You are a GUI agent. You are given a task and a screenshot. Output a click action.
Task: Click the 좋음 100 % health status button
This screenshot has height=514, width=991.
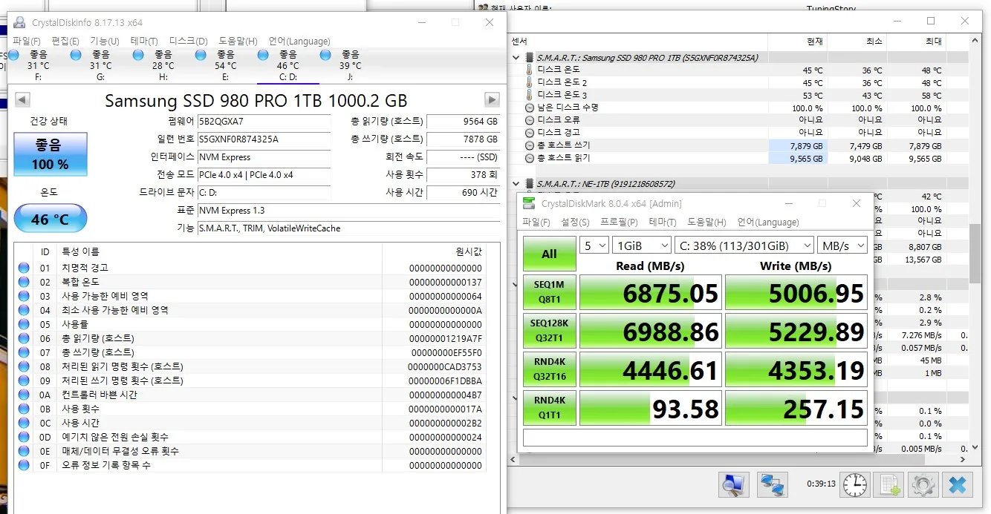click(51, 154)
